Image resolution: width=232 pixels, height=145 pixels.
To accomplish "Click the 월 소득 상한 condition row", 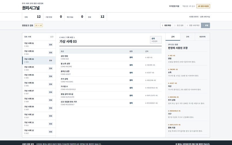I will (111, 65).
